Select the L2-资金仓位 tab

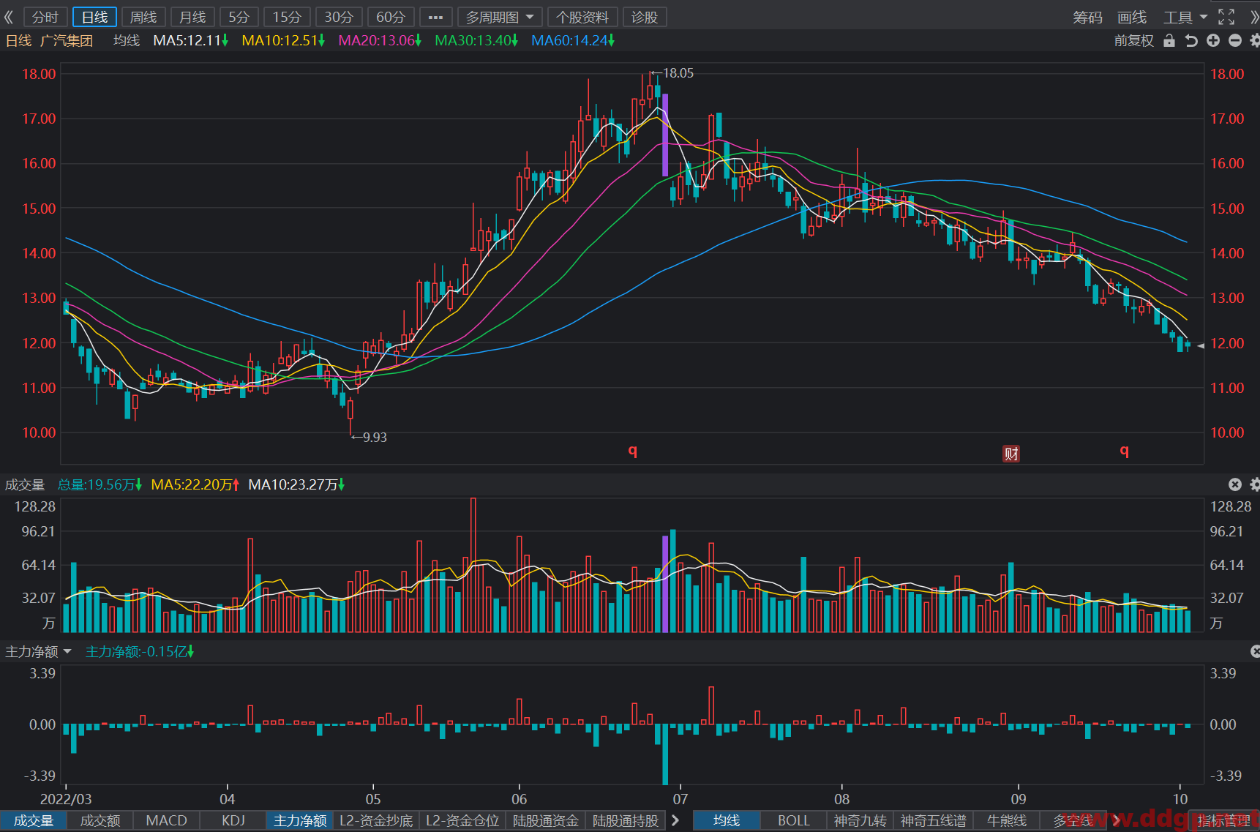tap(462, 821)
